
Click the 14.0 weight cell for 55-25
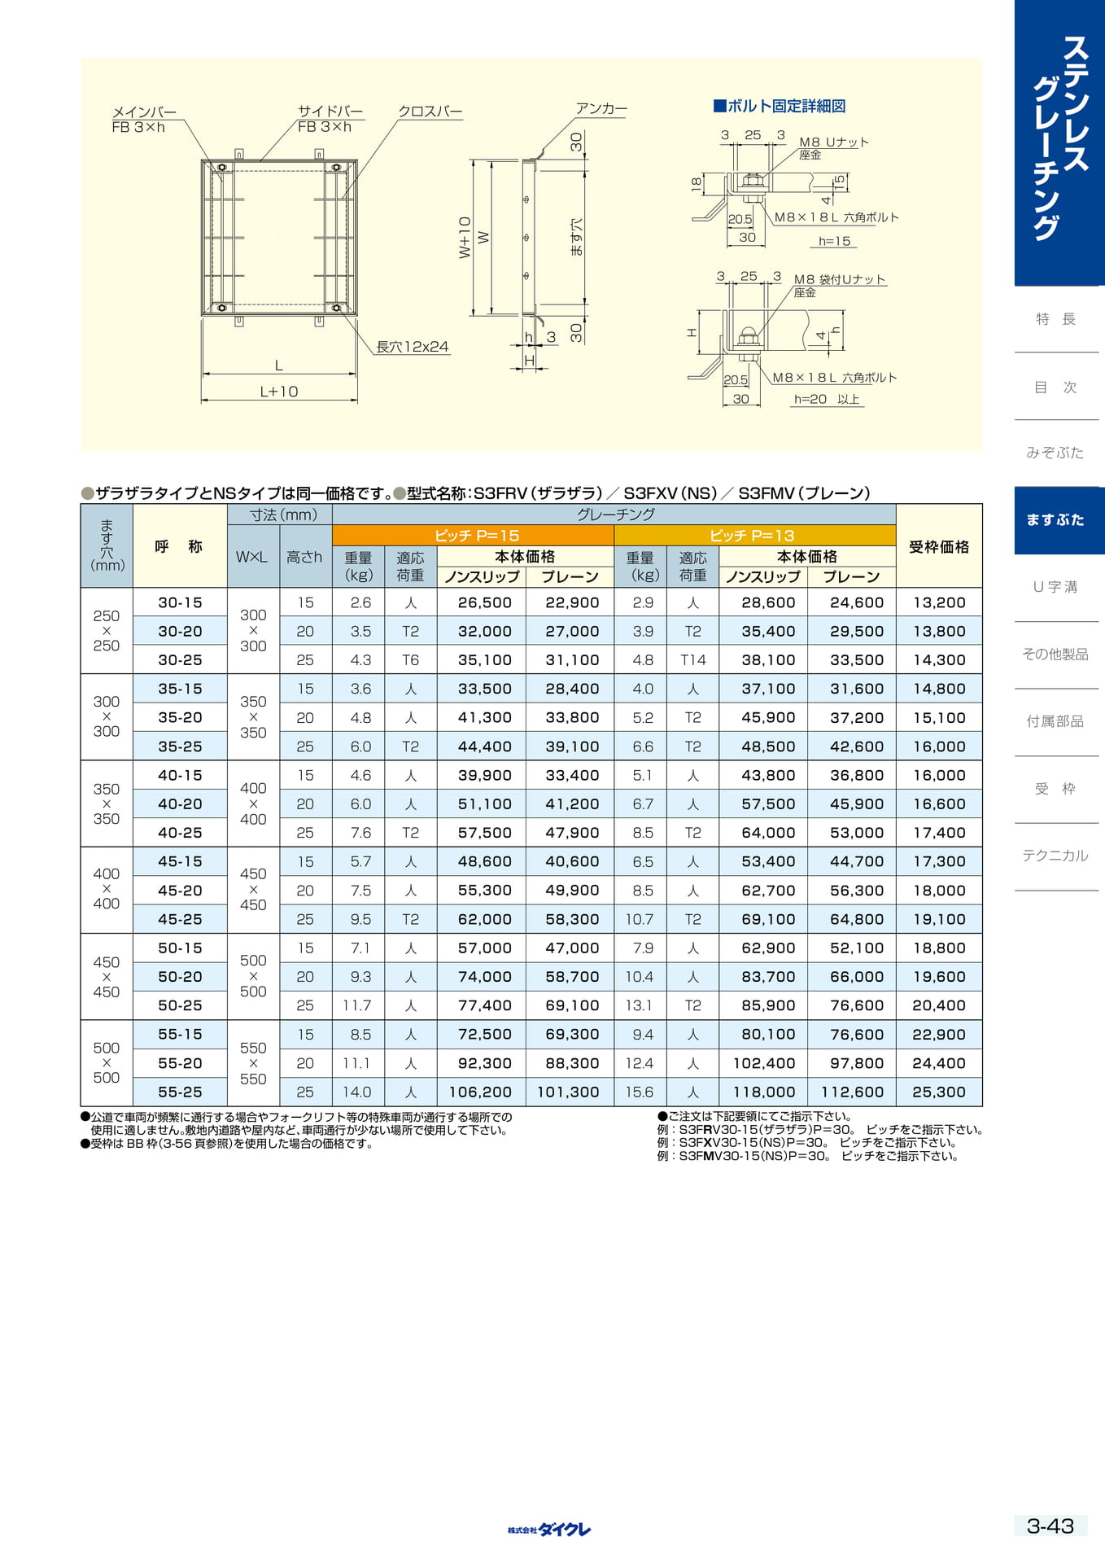[x=357, y=1092]
